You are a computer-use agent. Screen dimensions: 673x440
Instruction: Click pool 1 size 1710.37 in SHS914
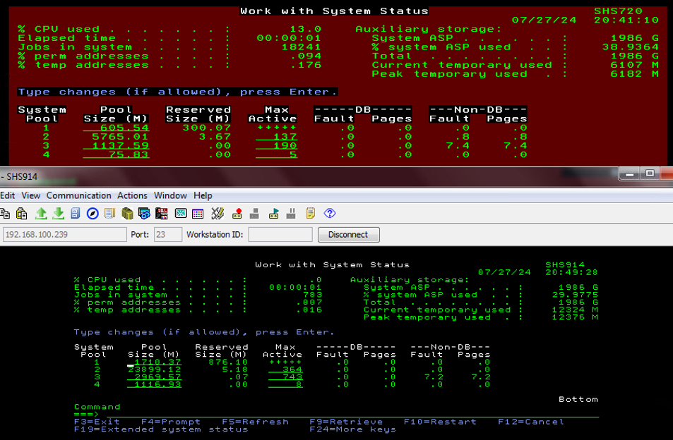pos(155,362)
